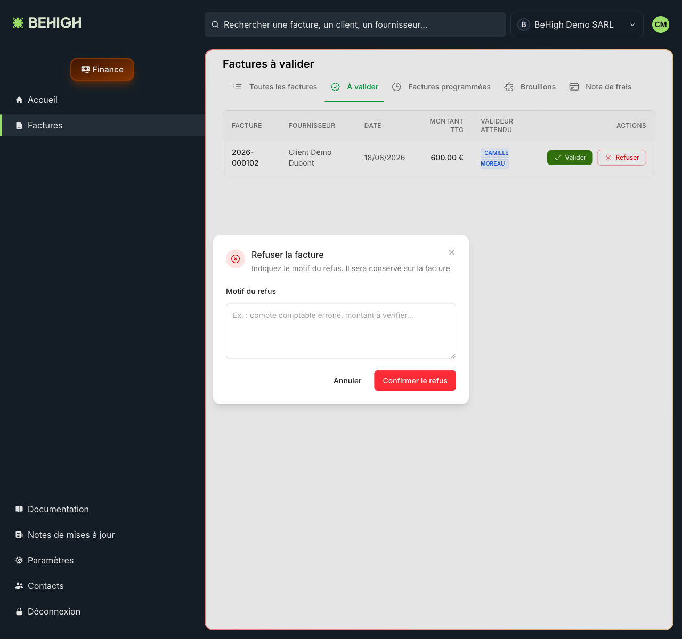Viewport: 682px width, 639px height.
Task: Switch to Toutes les factures tab
Action: (x=275, y=87)
